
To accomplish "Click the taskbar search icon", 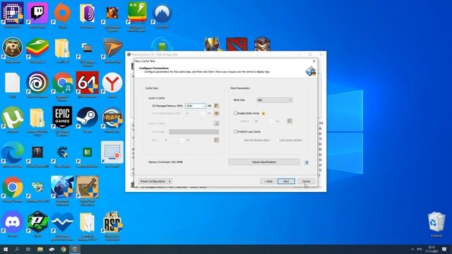I will pos(17,249).
